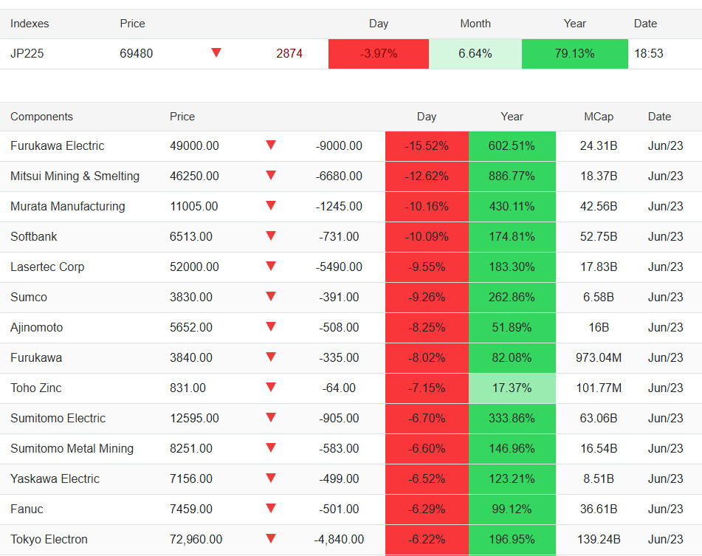
Task: Click the -6.60% day cell
Action: pos(427,448)
